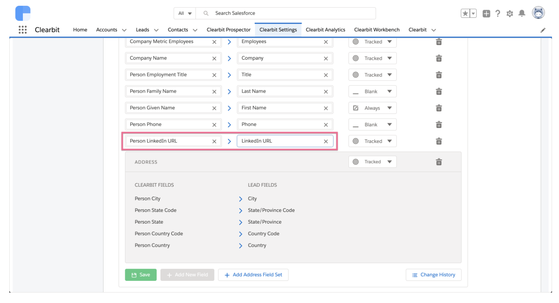
Task: Open the App Launcher dots grid
Action: tap(22, 30)
